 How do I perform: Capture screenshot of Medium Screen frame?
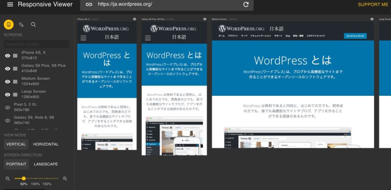372,19
